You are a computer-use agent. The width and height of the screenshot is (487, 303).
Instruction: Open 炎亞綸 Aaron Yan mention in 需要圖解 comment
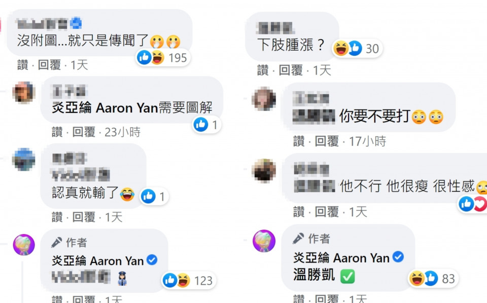tap(105, 108)
